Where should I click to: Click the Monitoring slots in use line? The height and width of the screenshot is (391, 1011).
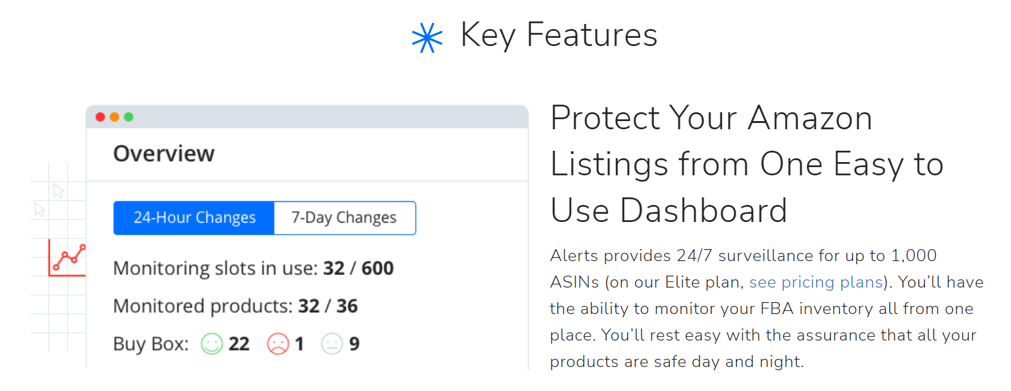tap(253, 269)
